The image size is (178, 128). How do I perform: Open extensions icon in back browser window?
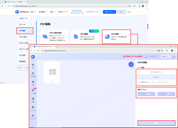pos(134,6)
